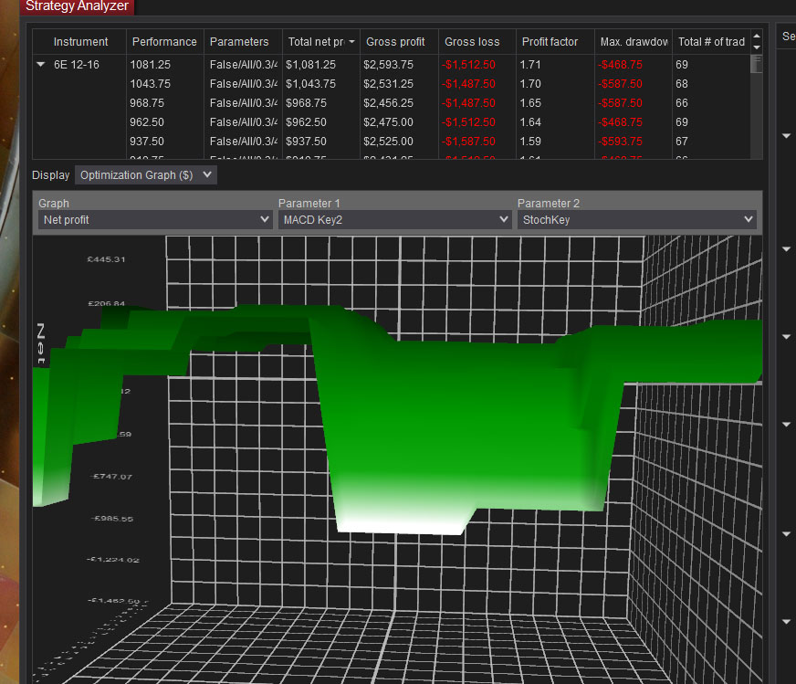796x684 pixels.
Task: Collapse the 6E 12-16 instrument row
Action: (40, 65)
